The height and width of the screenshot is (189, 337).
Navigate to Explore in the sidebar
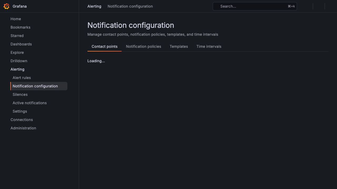17,52
